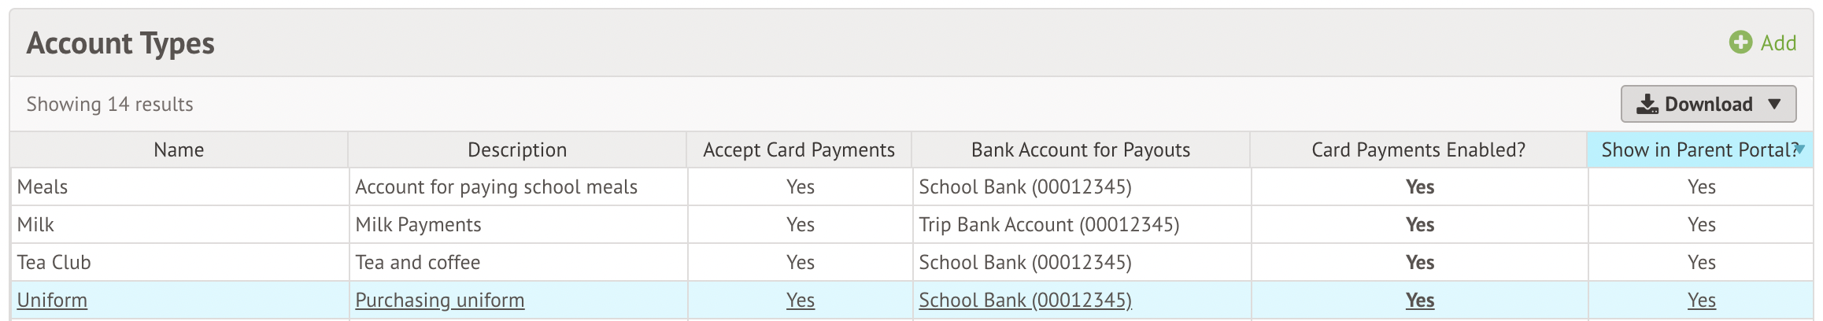Open the Uniform account type link
The height and width of the screenshot is (321, 1823).
(x=52, y=300)
